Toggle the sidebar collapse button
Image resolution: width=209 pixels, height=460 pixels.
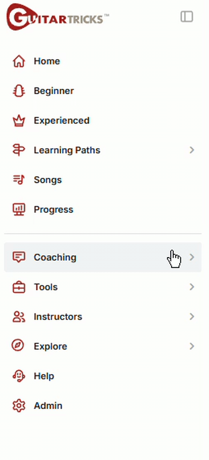pyautogui.click(x=187, y=17)
